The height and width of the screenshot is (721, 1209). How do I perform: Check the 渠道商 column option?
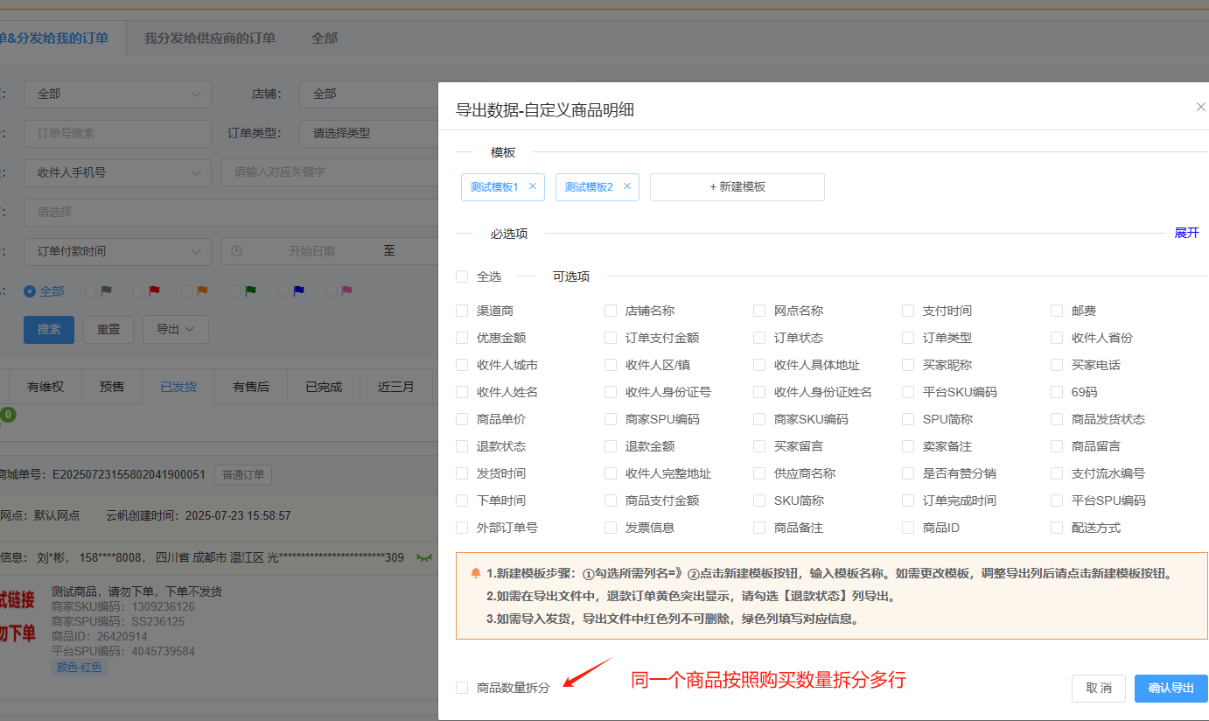coord(462,311)
